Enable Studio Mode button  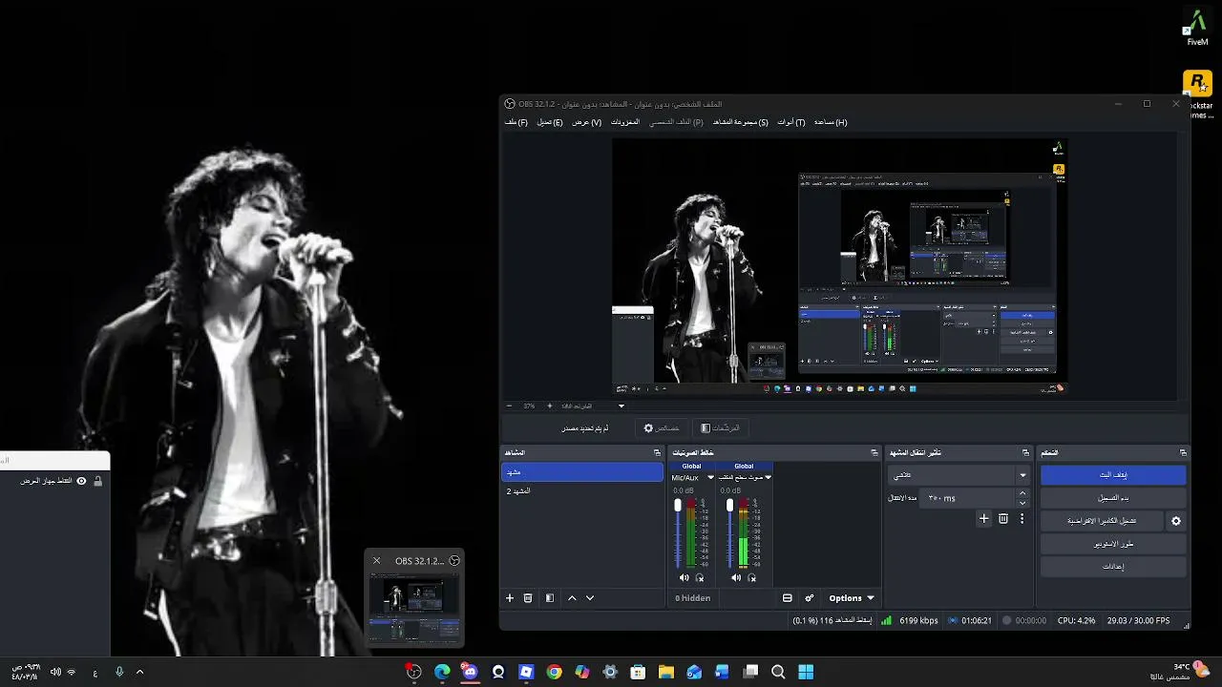coord(1113,544)
